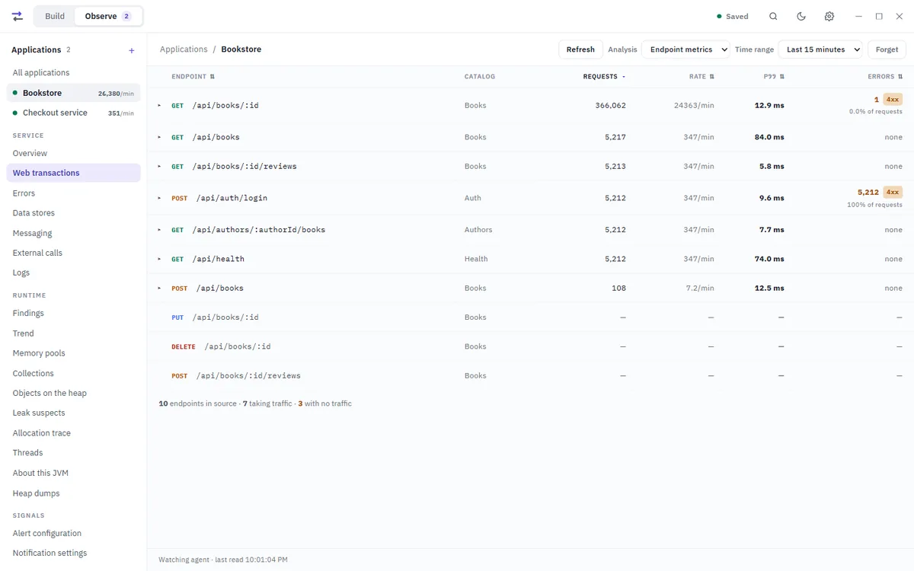Open the Overview service page
Image resolution: width=914 pixels, height=571 pixels.
[x=73, y=153]
